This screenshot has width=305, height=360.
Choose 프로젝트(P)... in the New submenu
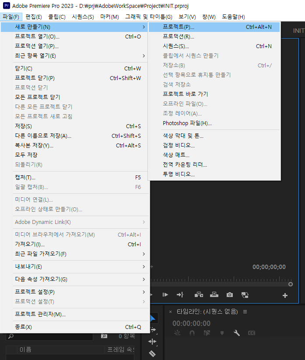[214, 27]
